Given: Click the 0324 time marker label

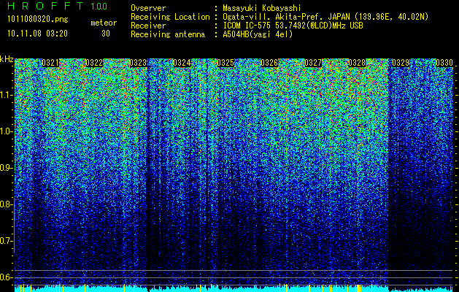Looking at the screenshot, I should pyautogui.click(x=182, y=63).
